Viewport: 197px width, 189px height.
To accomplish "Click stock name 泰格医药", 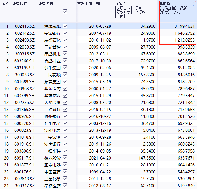I will pyautogui.click(x=52, y=186).
